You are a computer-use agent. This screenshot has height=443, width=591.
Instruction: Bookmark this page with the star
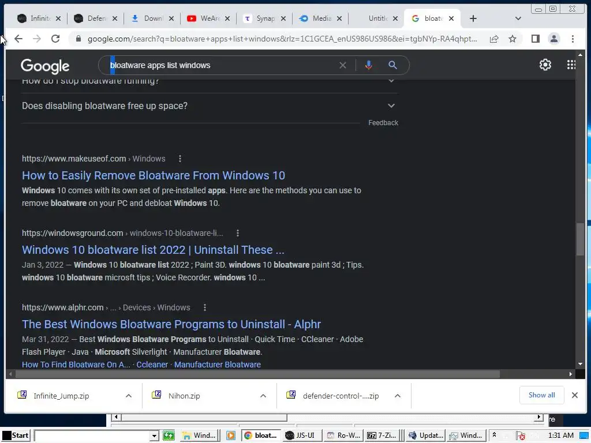(x=513, y=39)
